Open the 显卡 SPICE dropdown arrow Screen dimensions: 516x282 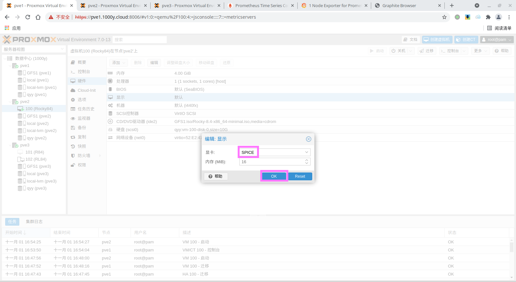[x=306, y=152]
